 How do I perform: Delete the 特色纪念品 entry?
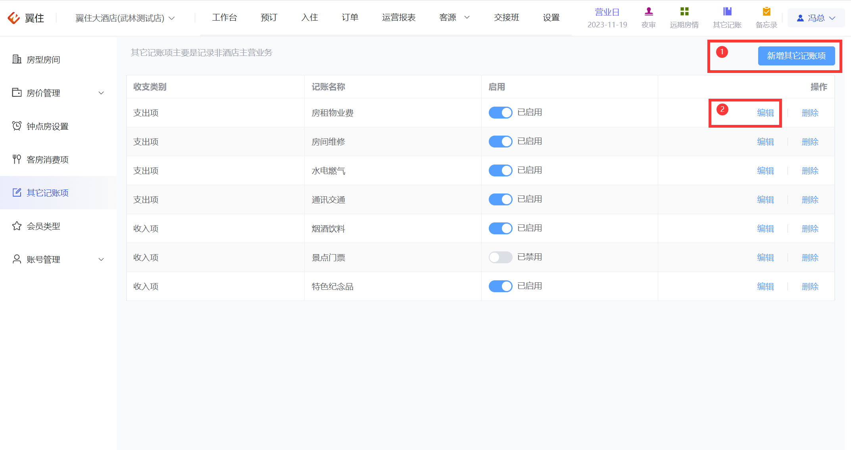[810, 287]
